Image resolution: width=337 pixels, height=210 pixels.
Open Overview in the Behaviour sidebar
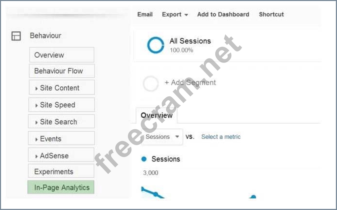tap(62, 55)
